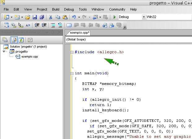Viewport: 192px width, 139px height.
Task: Switch to the esempio.cpp* editor tab
Action: [80, 33]
